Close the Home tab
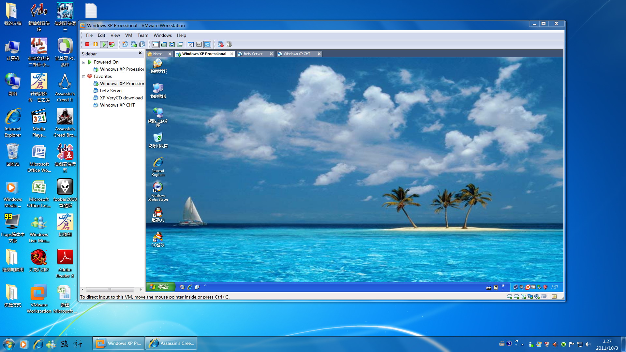626x352 pixels. 170,54
